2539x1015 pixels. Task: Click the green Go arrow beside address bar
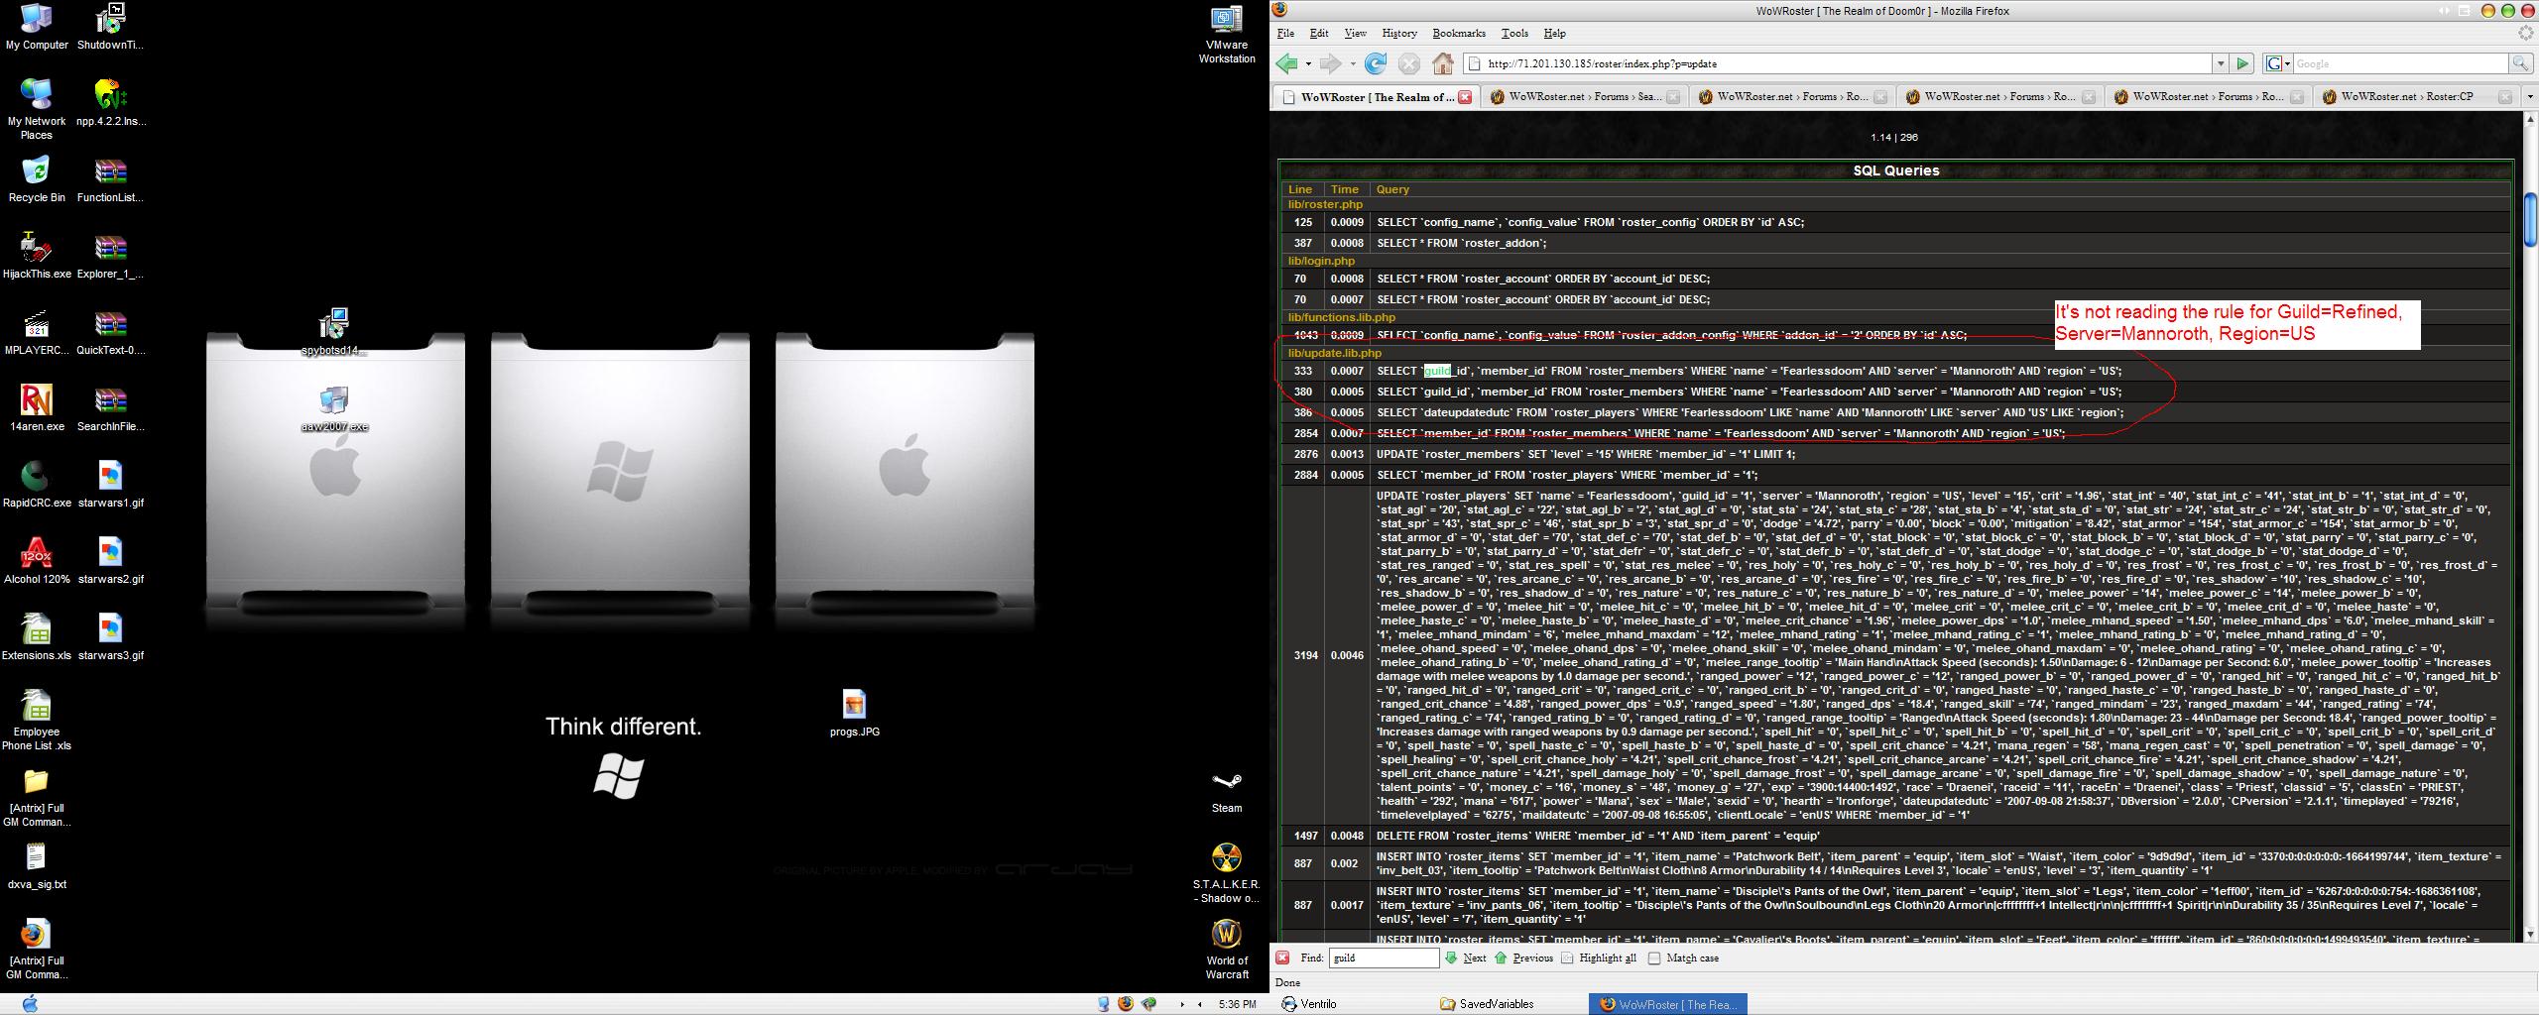tap(2242, 63)
